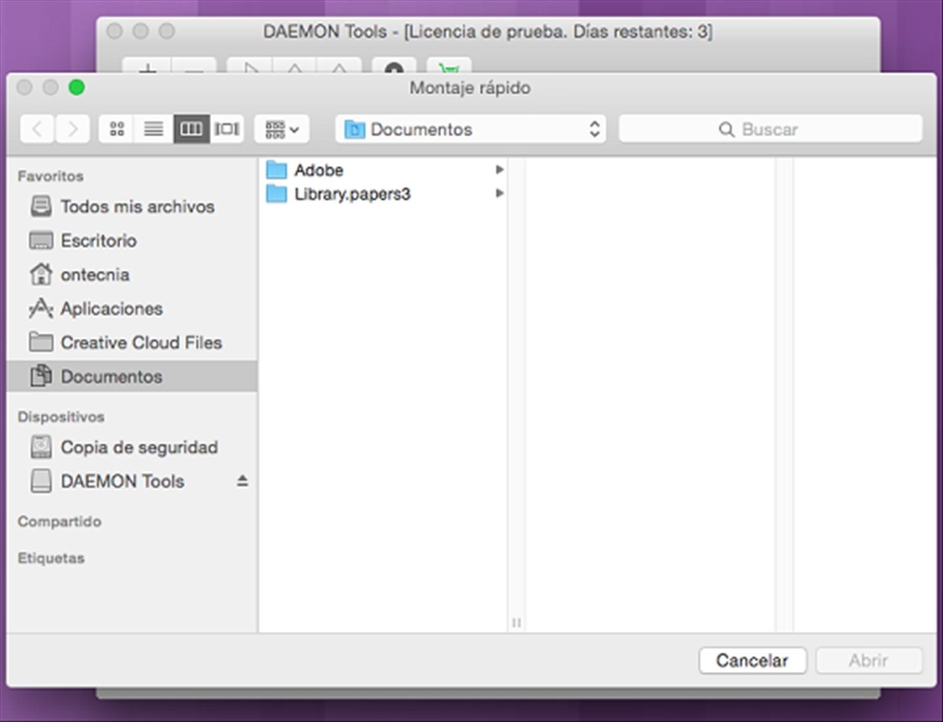This screenshot has height=722, width=943.
Task: Click the ontecnia house icon
Action: click(x=41, y=274)
